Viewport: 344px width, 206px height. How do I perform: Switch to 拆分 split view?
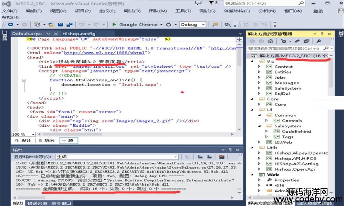(46, 140)
